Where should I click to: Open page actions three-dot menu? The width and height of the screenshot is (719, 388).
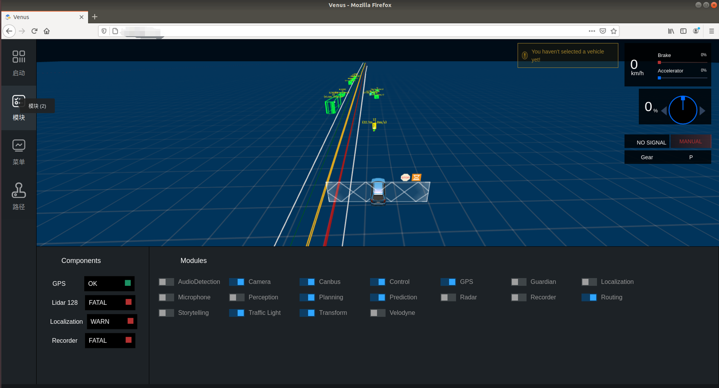point(592,31)
